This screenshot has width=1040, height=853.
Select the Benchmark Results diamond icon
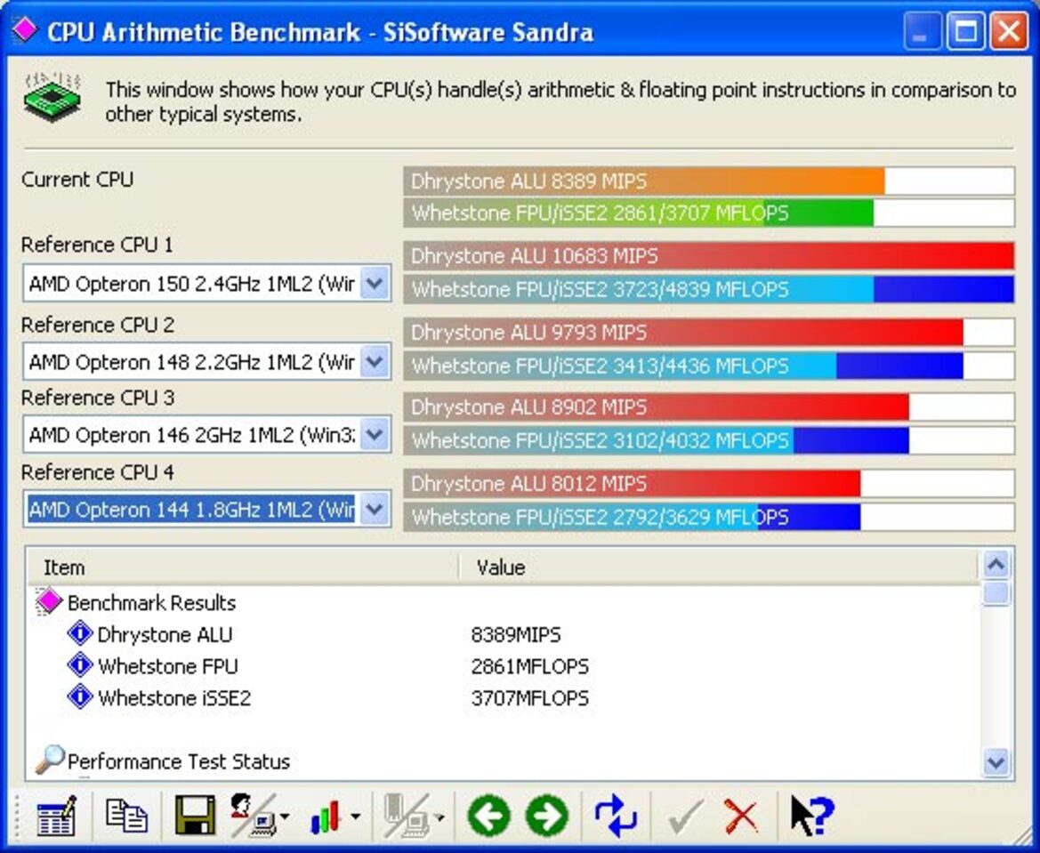(x=49, y=601)
